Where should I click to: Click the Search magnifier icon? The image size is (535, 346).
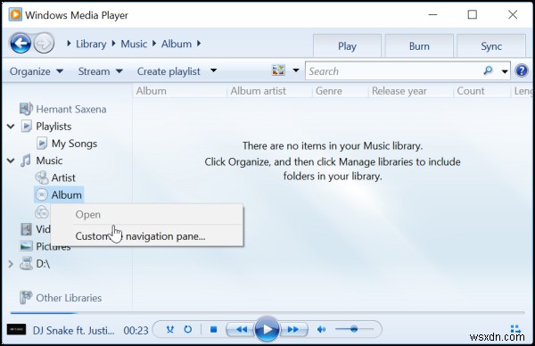coord(489,70)
